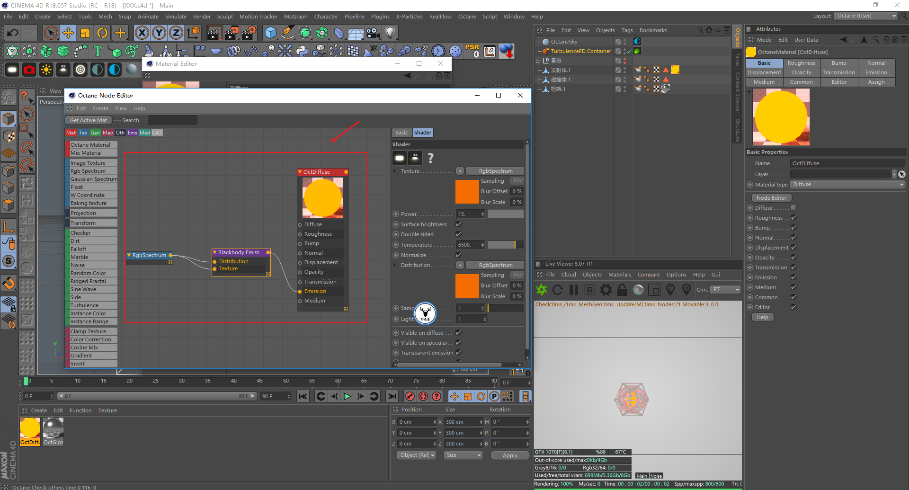Image resolution: width=909 pixels, height=490 pixels.
Task: Toggle Visible on specular checkbox
Action: coord(458,342)
